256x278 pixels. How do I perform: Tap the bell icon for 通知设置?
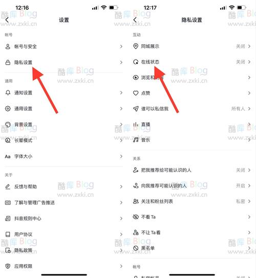point(8,92)
